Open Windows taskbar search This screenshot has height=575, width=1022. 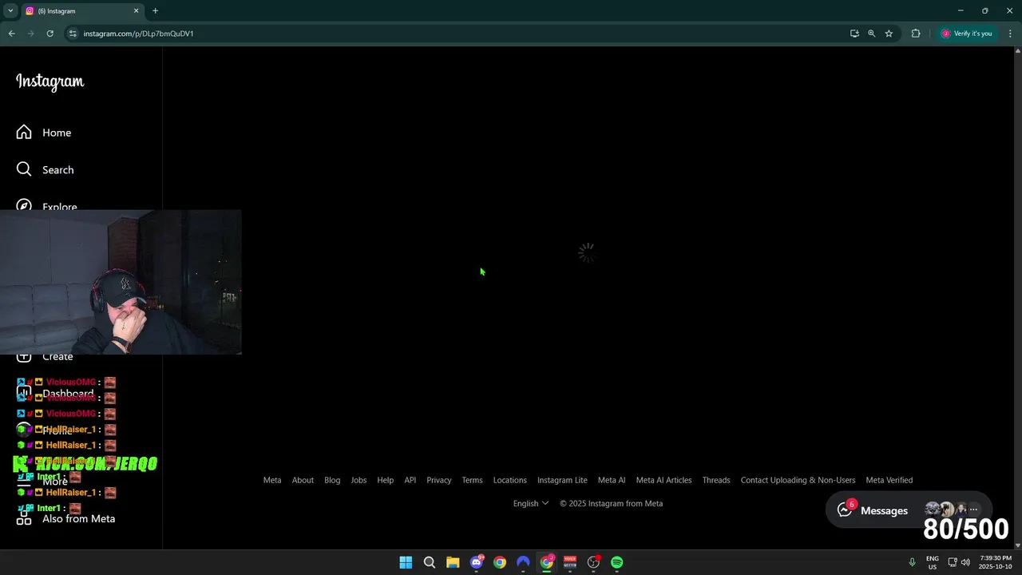pyautogui.click(x=430, y=562)
